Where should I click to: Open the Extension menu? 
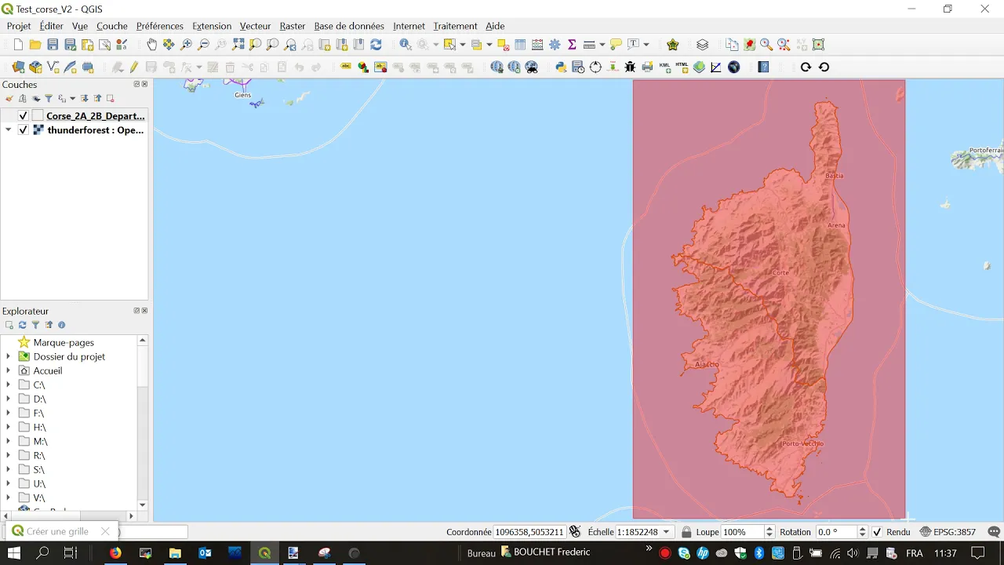pos(212,26)
